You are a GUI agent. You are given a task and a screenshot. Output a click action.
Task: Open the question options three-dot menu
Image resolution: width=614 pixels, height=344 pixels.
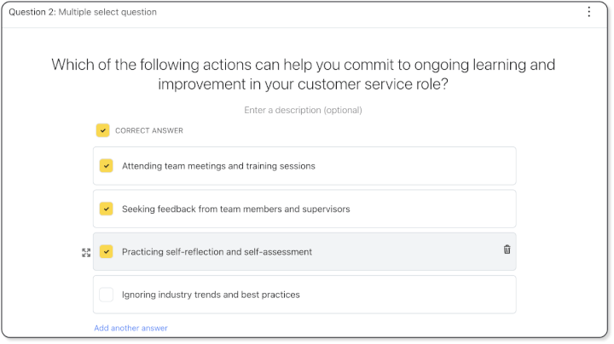(588, 12)
